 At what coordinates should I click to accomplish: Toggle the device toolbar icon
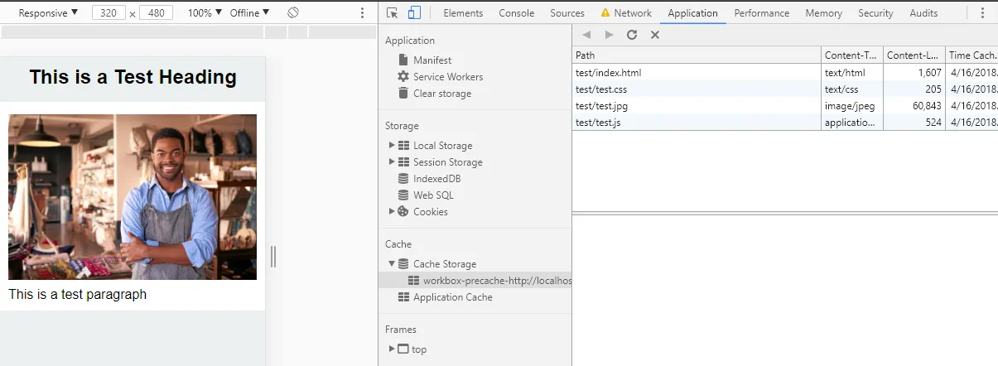coord(415,12)
